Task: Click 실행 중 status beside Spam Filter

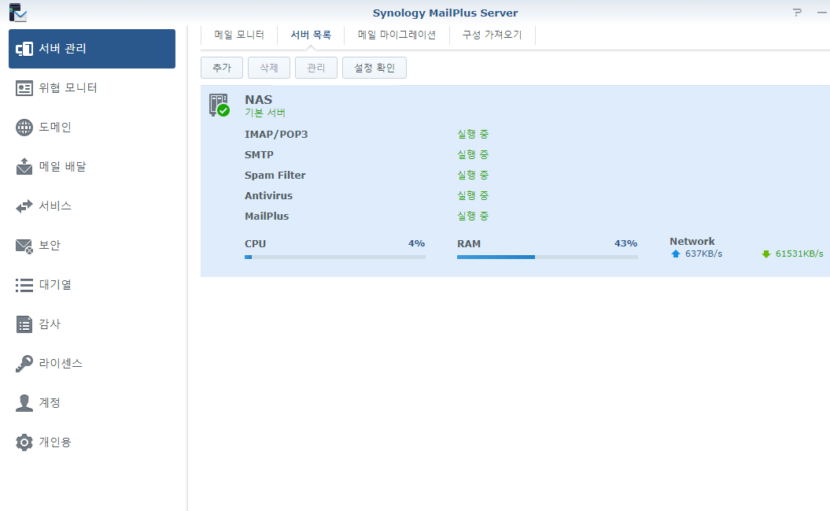Action: 473,176
